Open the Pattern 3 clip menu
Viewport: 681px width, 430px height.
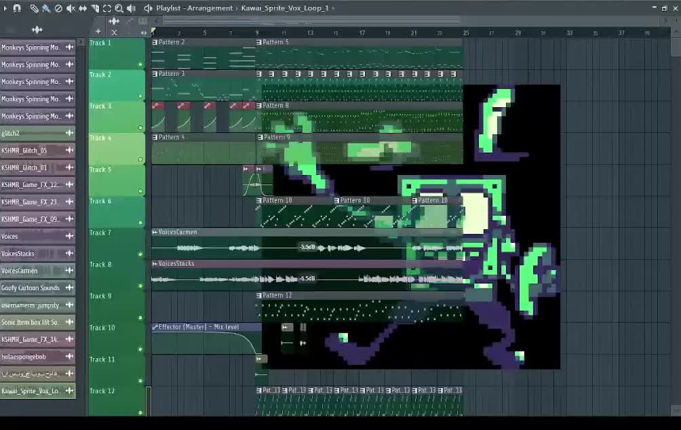pyautogui.click(x=155, y=74)
